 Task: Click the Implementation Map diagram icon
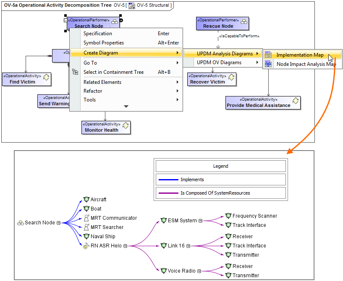click(x=268, y=54)
